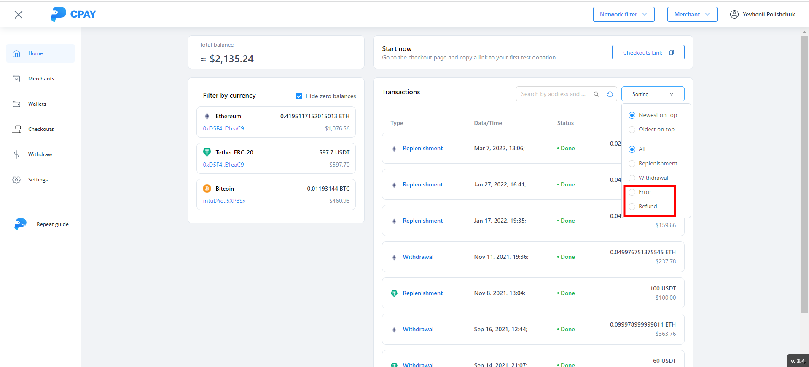The image size is (809, 367).
Task: Click the copy icon on Checkouts Link
Action: (672, 53)
